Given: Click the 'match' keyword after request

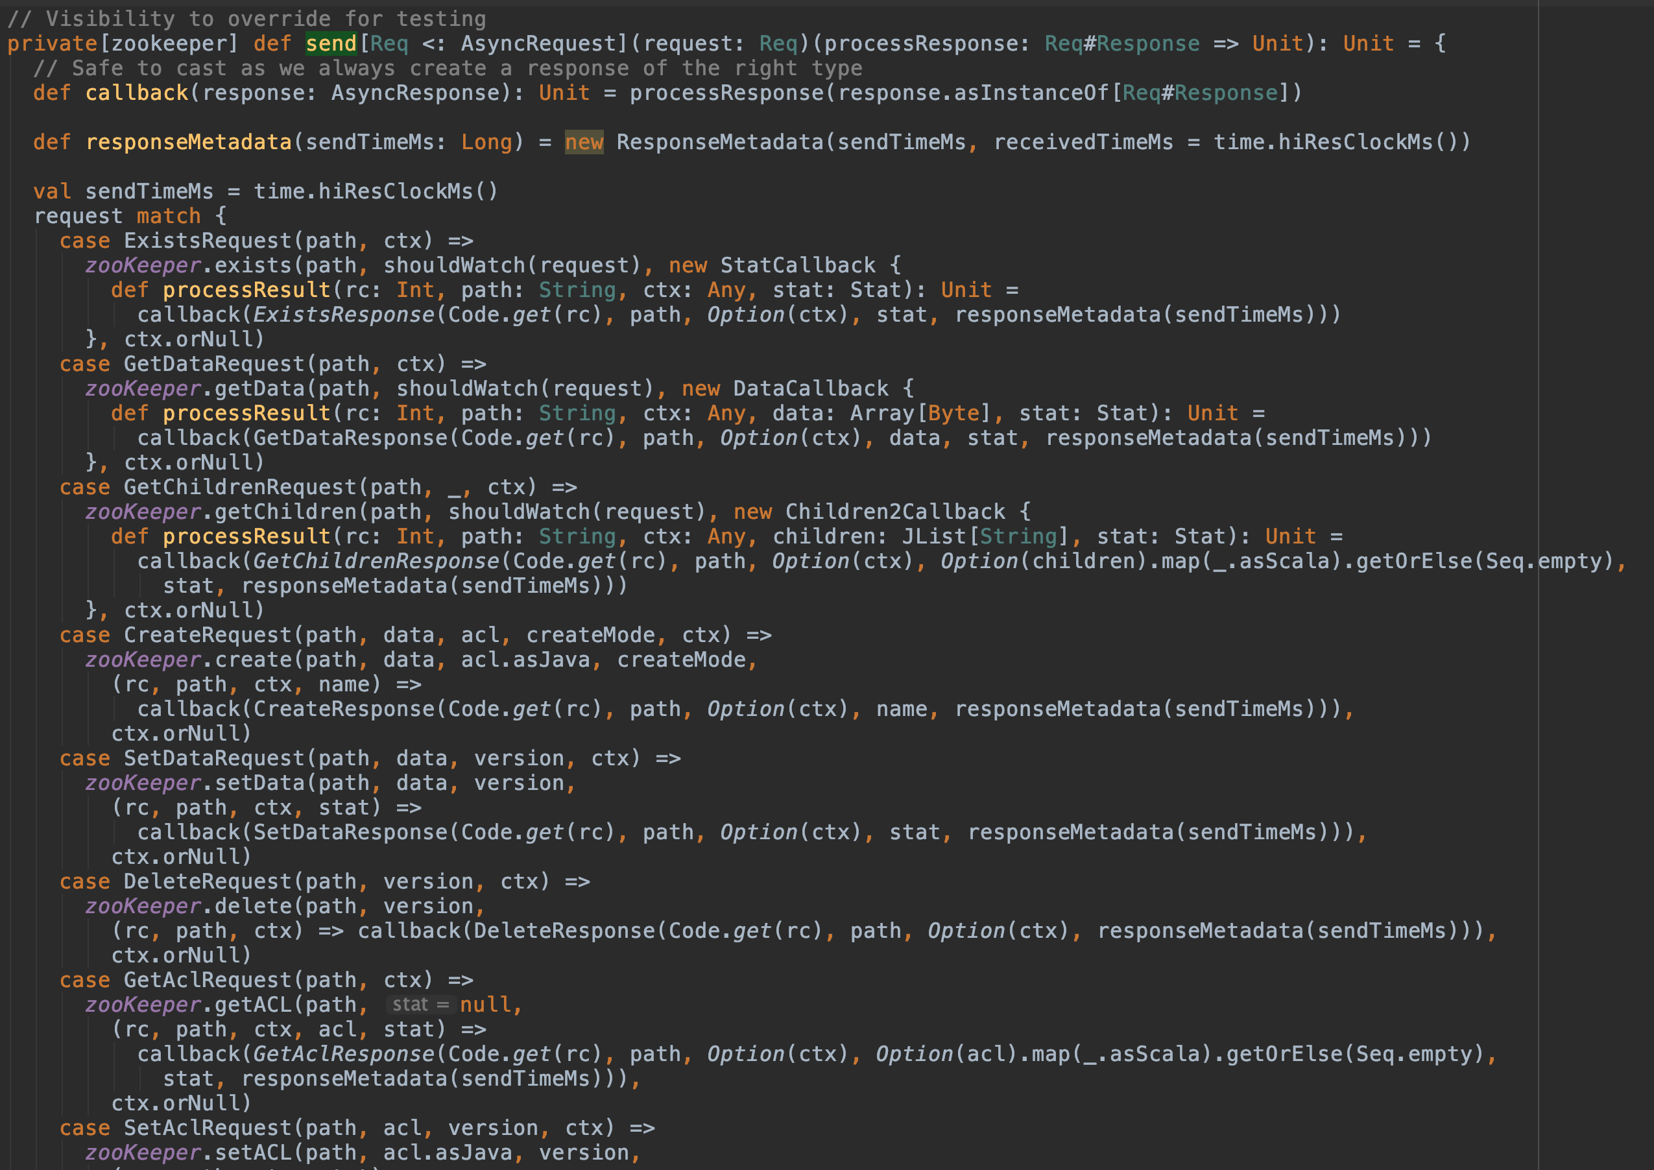Looking at the screenshot, I should [x=169, y=216].
